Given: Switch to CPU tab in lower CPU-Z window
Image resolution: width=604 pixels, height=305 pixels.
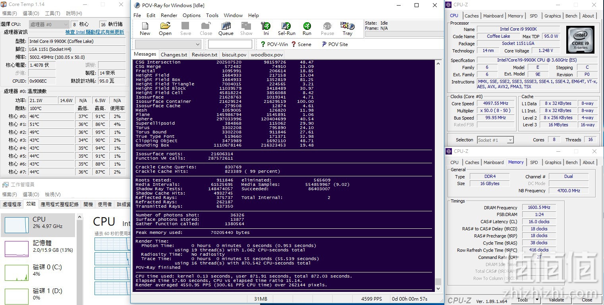Looking at the screenshot, I should (x=454, y=162).
